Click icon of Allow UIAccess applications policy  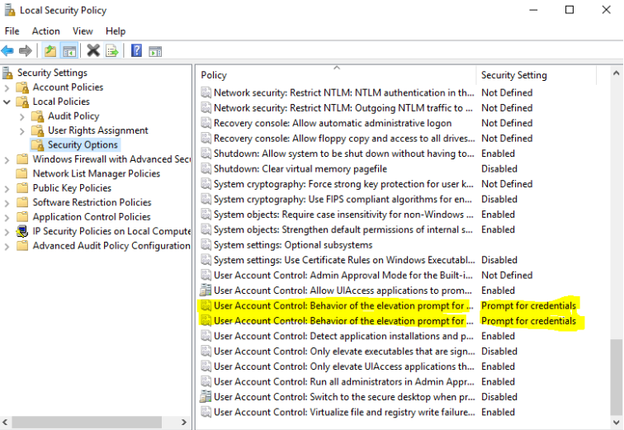pos(206,291)
